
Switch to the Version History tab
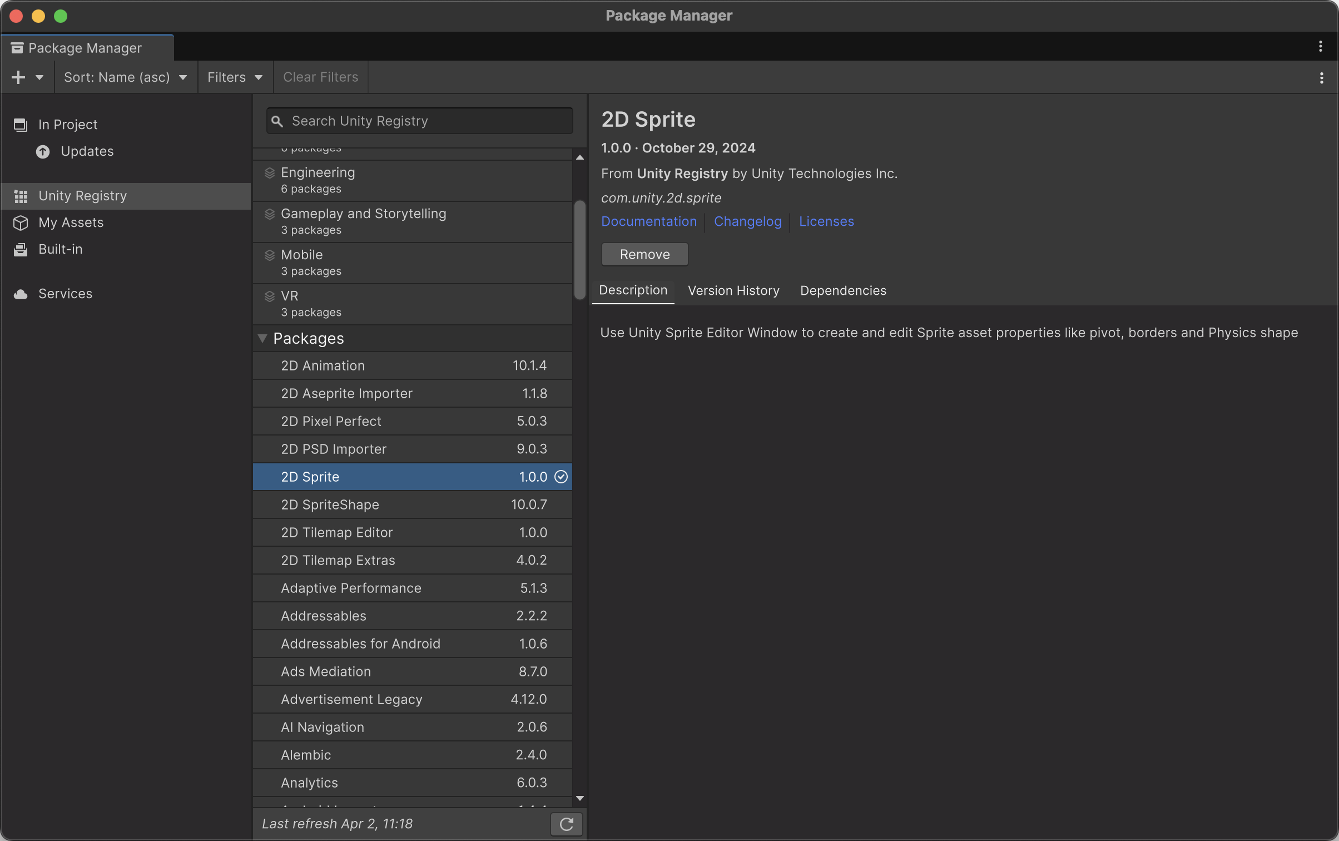(733, 290)
